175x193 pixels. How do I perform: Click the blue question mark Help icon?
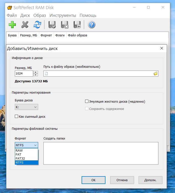click(91, 25)
